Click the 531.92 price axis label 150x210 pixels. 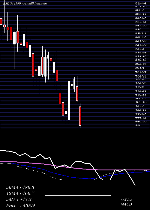[140, 41]
